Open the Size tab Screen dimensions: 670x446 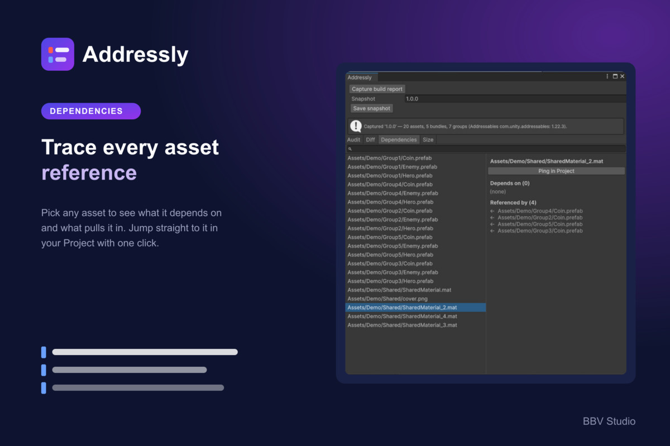coord(428,140)
